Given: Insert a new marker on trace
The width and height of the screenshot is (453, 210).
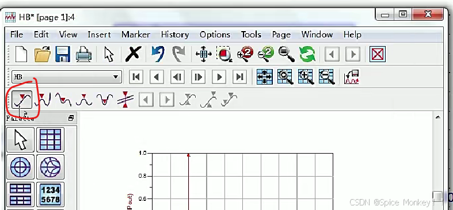Looking at the screenshot, I should tap(22, 100).
